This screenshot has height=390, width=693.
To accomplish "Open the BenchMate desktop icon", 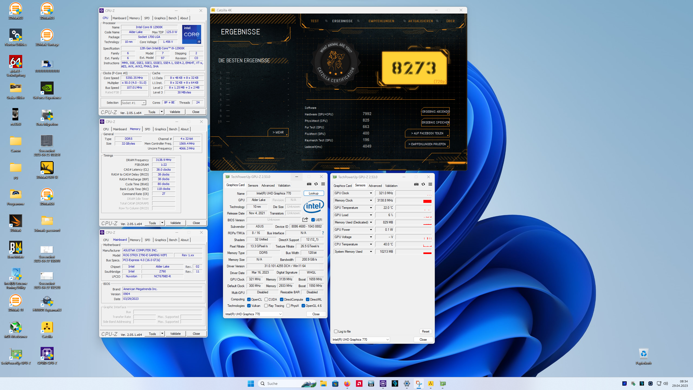I will pyautogui.click(x=16, y=250).
